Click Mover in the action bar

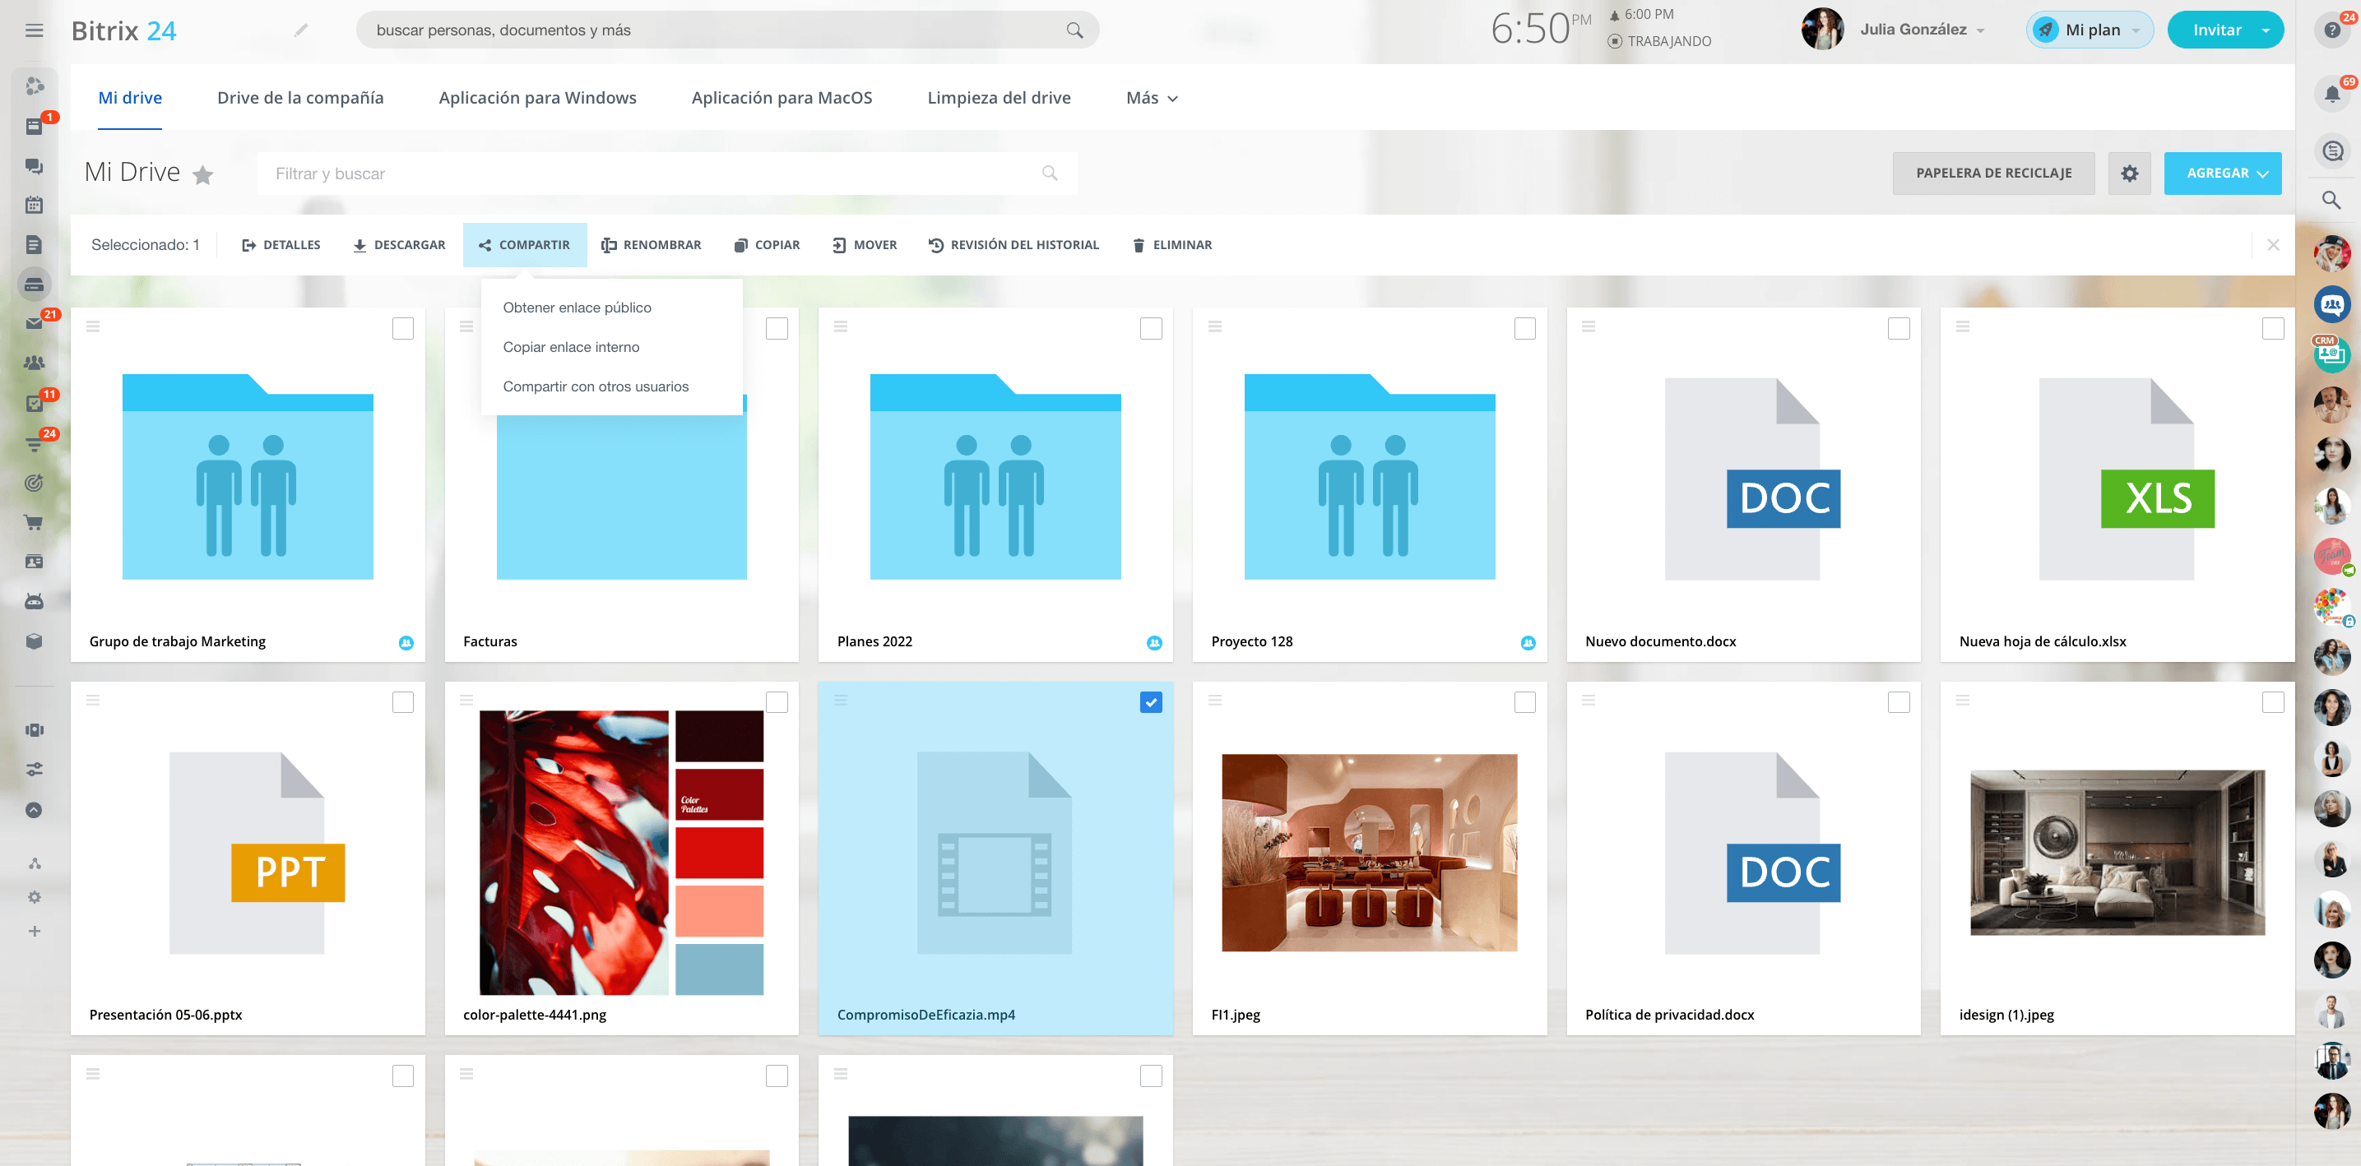pos(865,244)
